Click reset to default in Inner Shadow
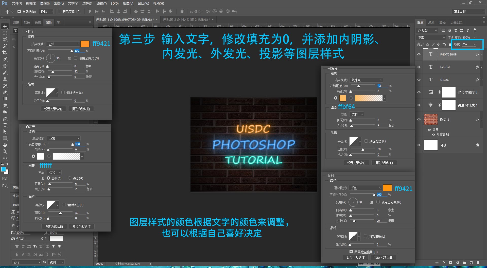 pyautogui.click(x=81, y=109)
